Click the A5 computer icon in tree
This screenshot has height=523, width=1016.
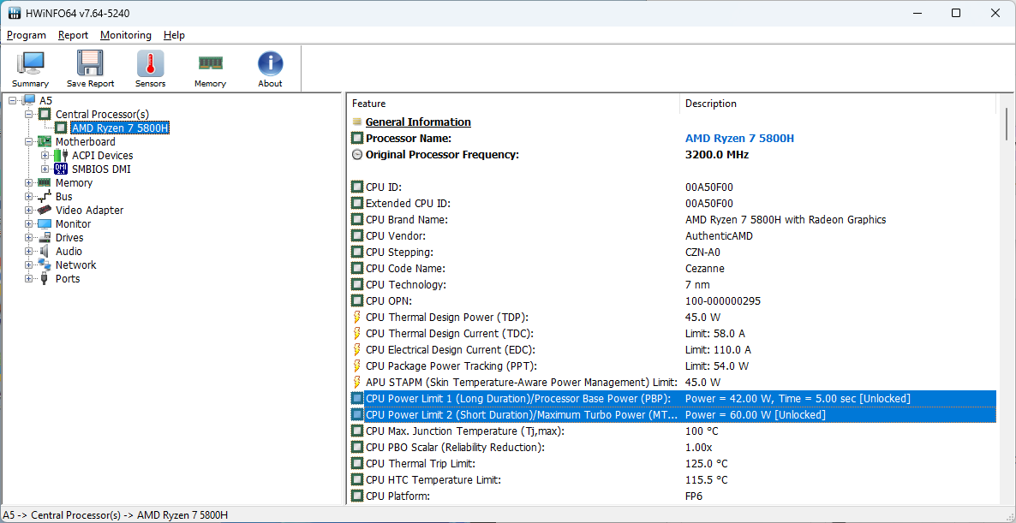[28, 100]
